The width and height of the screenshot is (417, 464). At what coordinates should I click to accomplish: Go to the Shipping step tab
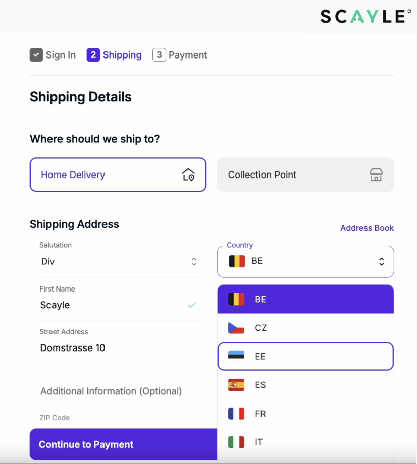[114, 55]
